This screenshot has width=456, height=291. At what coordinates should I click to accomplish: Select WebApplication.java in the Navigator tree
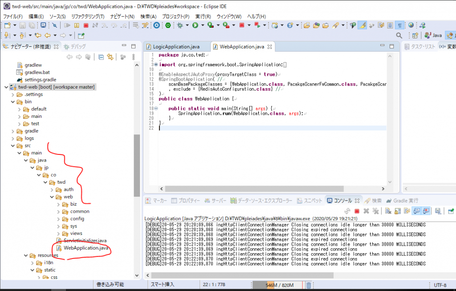point(85,248)
